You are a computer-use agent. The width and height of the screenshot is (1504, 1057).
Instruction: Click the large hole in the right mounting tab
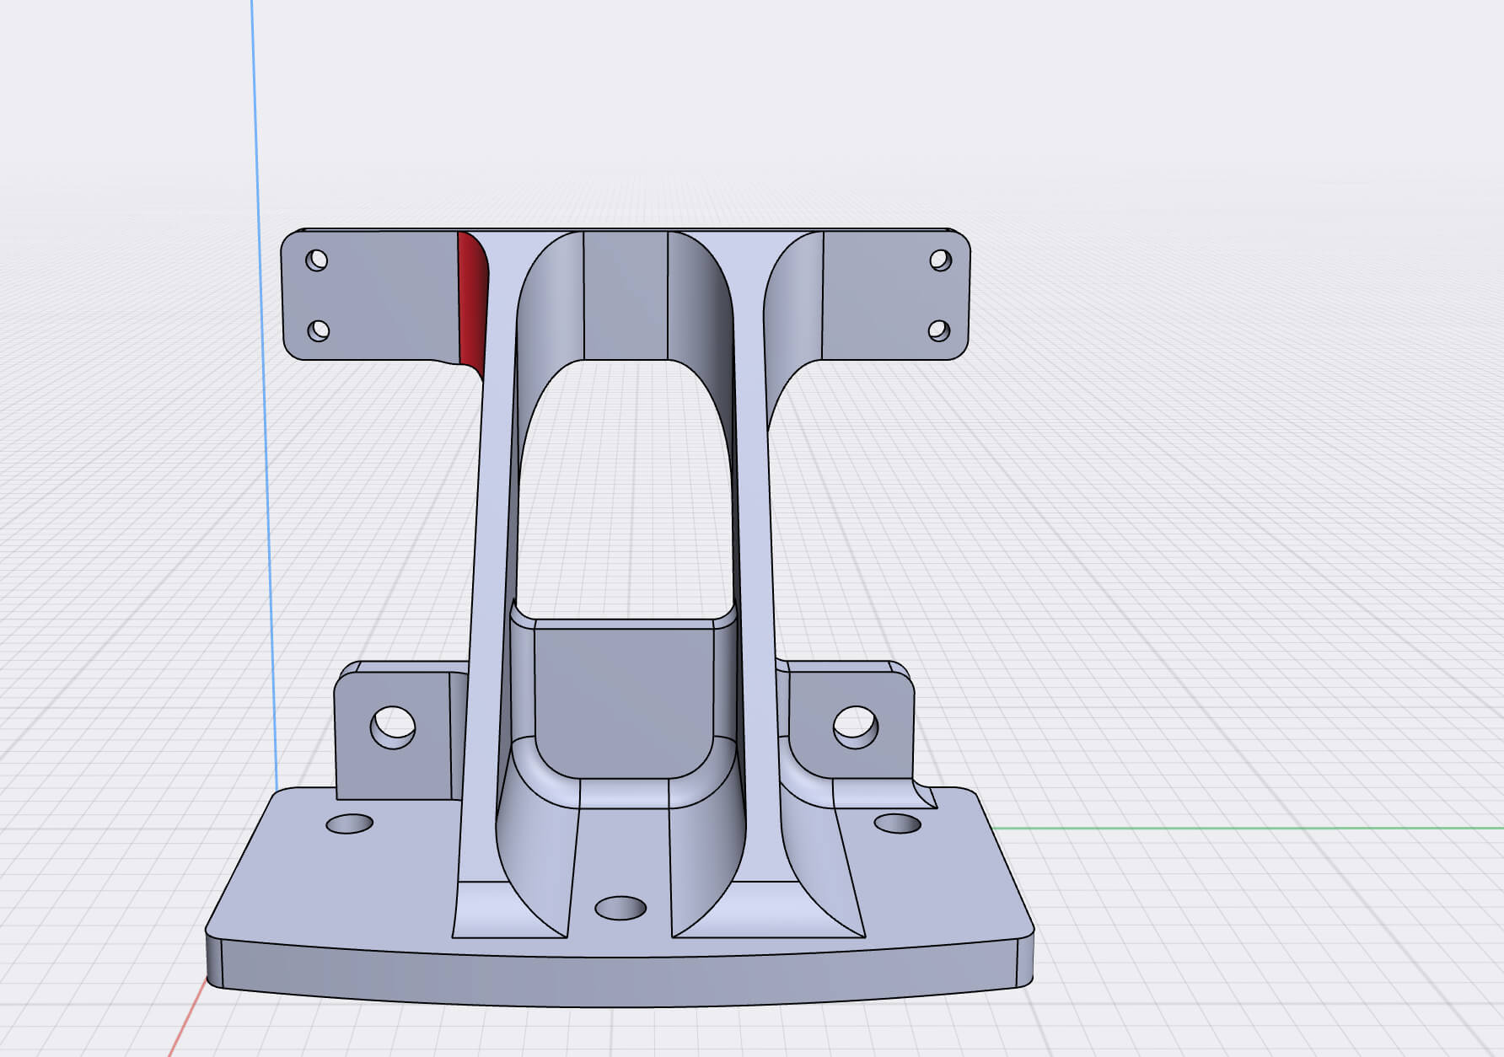pyautogui.click(x=856, y=727)
